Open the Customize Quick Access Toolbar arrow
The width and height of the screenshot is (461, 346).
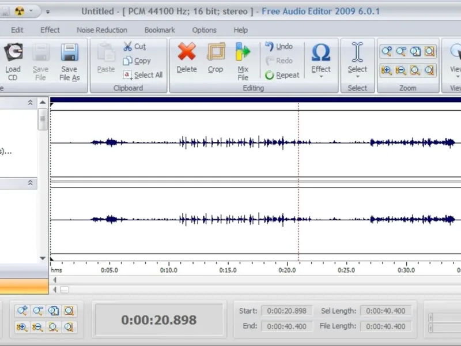(x=48, y=12)
